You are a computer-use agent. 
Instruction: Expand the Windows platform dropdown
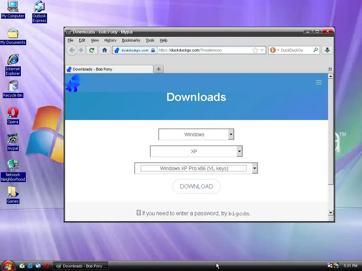[x=230, y=134]
